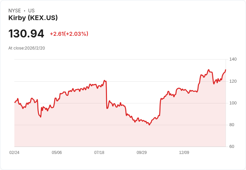This screenshot has height=170, width=246.
Task: Click the 07/18 x-axis date
Action: tap(99, 153)
